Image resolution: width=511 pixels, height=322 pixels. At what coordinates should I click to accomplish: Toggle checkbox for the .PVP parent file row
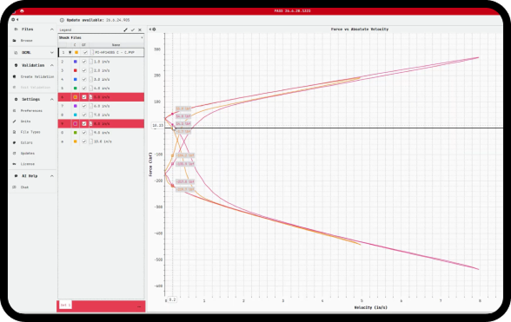85,52
